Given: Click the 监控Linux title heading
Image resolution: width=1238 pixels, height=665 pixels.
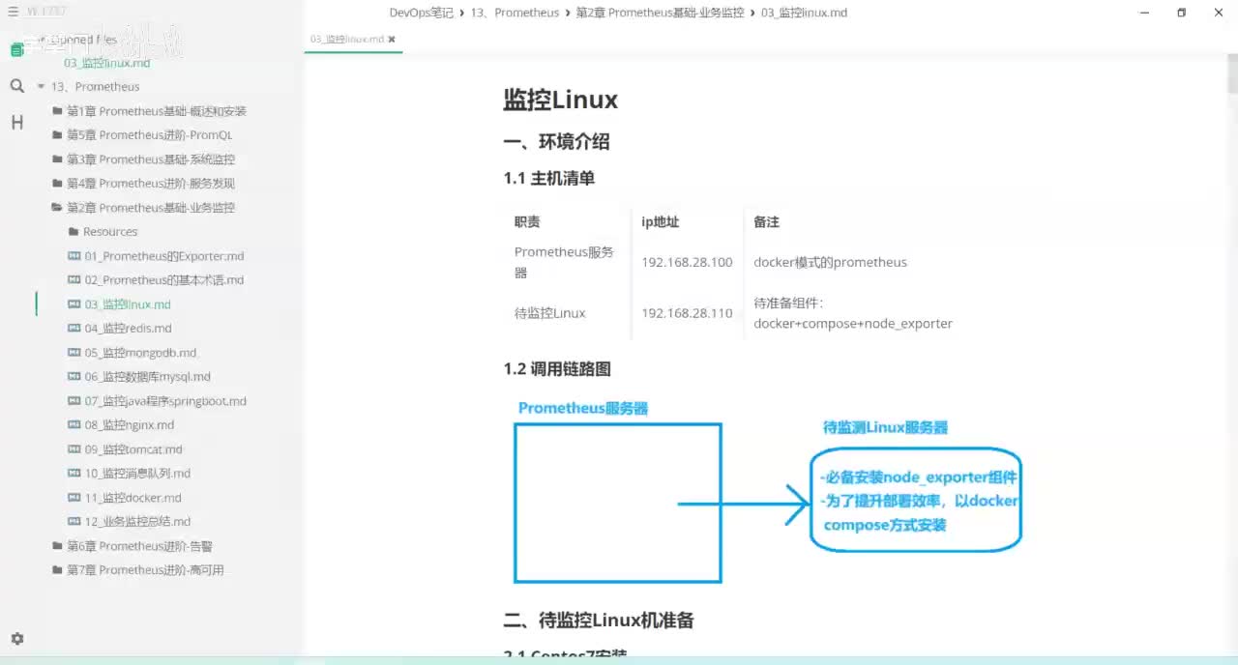Looking at the screenshot, I should pyautogui.click(x=560, y=100).
